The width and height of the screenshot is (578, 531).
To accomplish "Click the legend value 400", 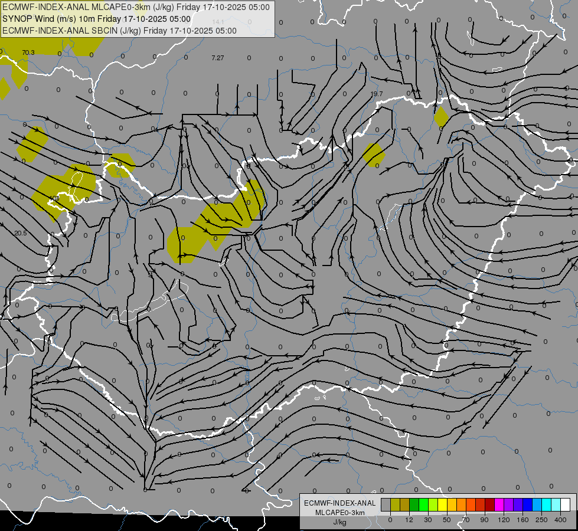I will coord(560,520).
